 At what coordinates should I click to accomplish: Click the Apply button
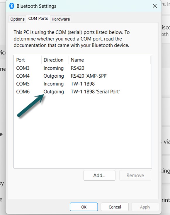click(145, 207)
